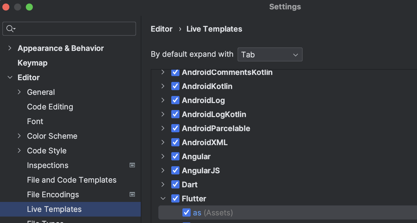
Task: Toggle the Dart template group checkbox
Action: 175,185
